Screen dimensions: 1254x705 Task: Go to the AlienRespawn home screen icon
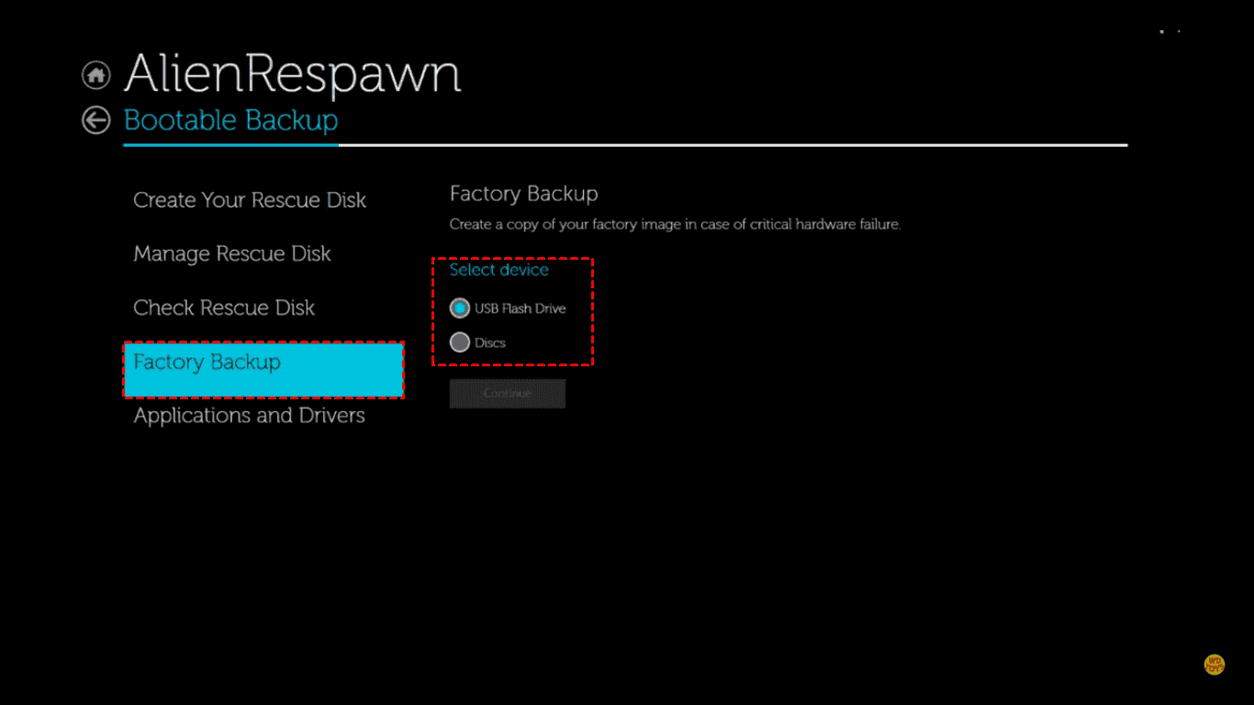point(95,75)
